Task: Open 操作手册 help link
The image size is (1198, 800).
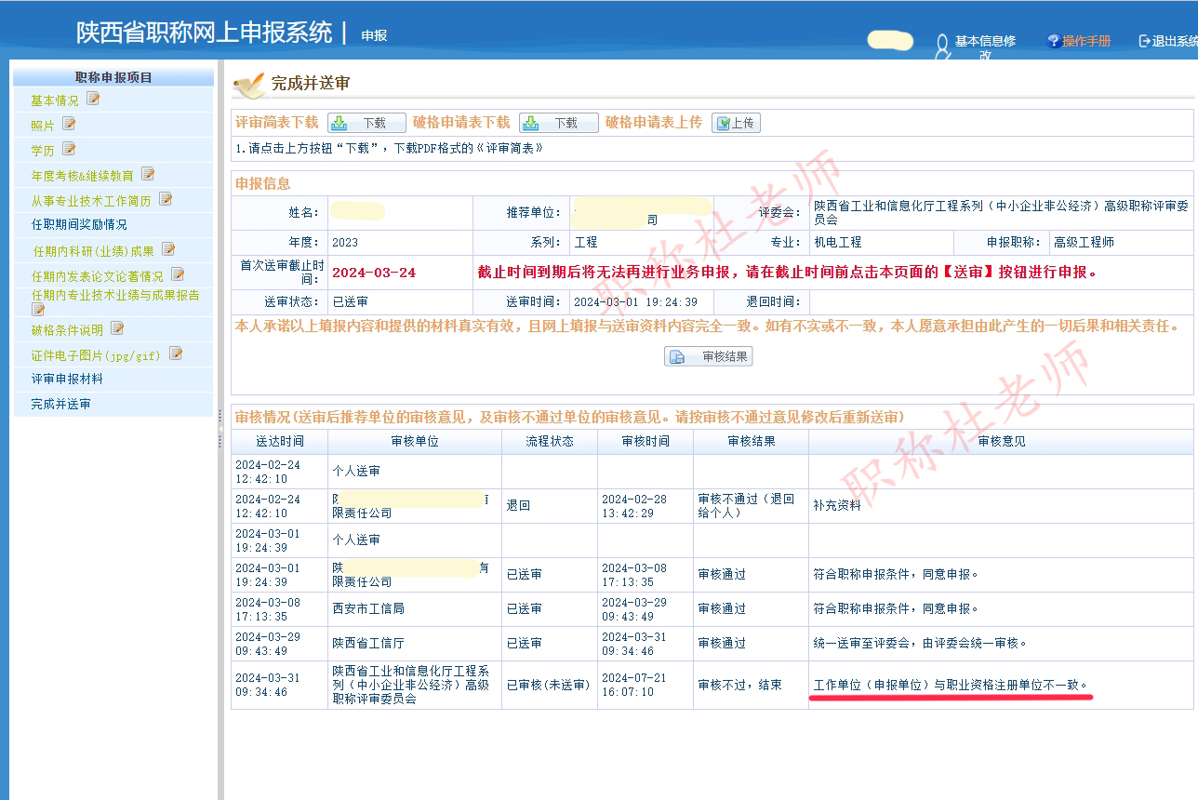Action: coord(1079,41)
